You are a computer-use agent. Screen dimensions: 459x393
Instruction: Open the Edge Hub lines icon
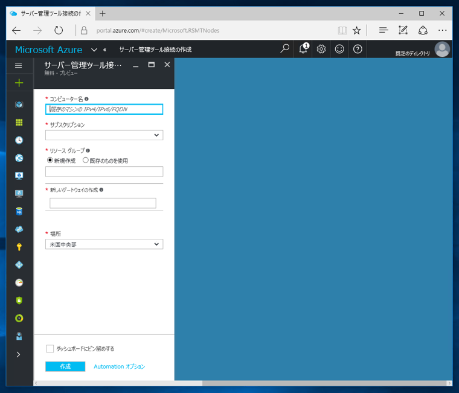point(384,30)
